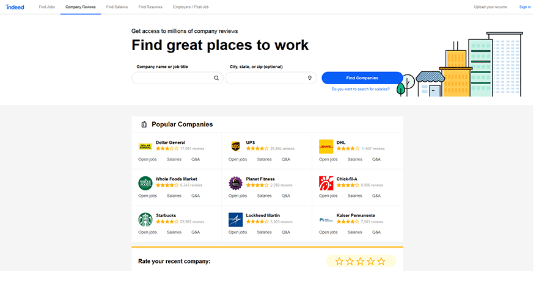Open the Find Jobs tab
550x305 pixels.
[x=46, y=7]
